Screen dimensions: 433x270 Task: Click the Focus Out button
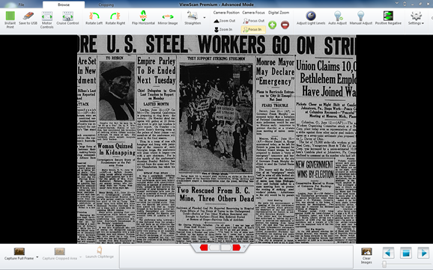pos(253,21)
